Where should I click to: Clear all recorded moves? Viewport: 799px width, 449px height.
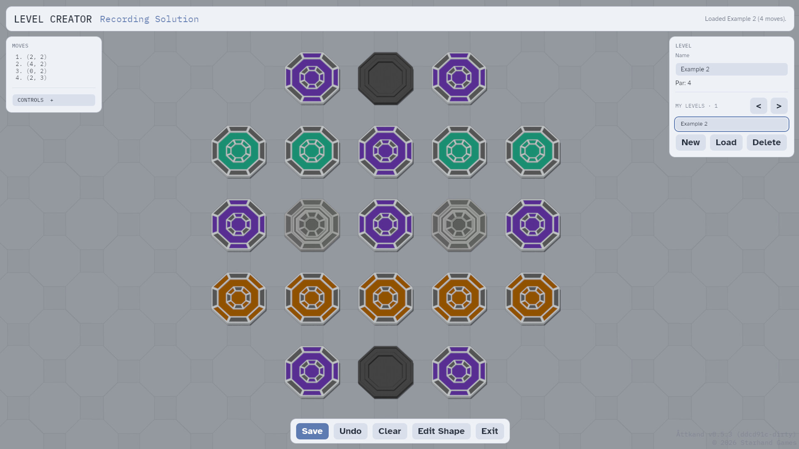(390, 431)
